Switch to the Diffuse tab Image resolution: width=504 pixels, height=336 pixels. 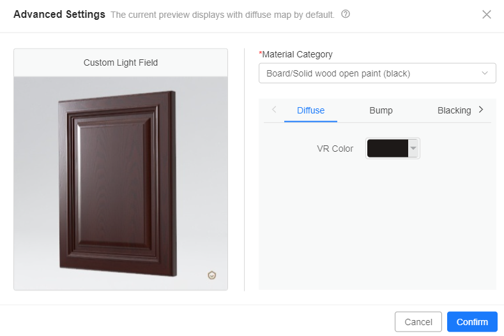310,110
